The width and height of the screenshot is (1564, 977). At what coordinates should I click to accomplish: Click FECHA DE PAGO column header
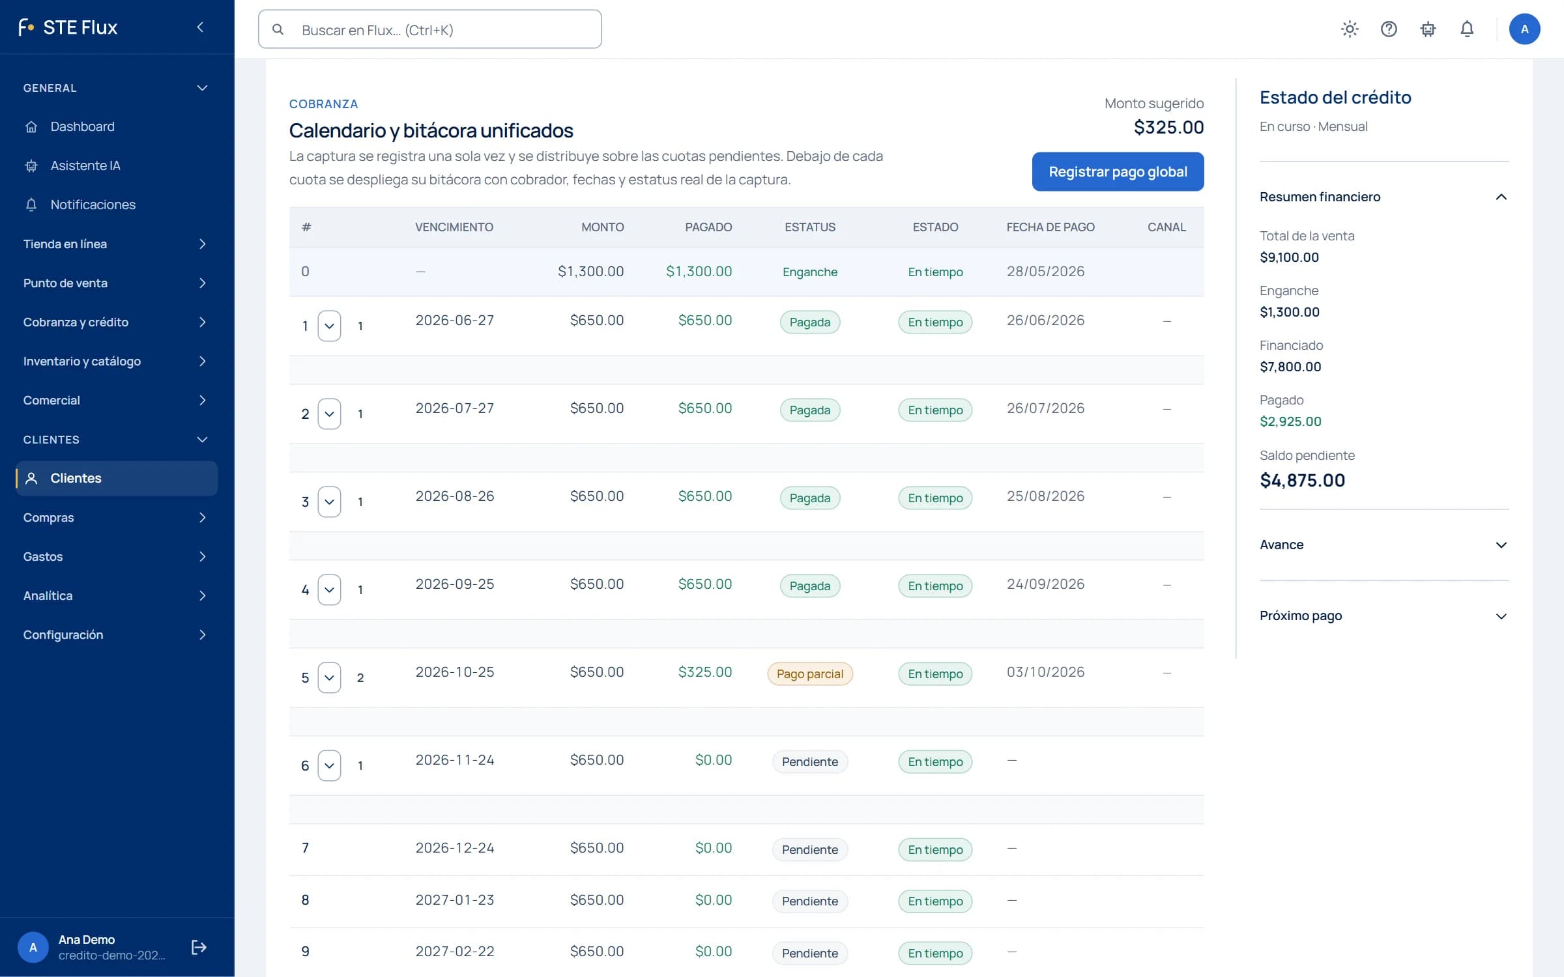pos(1050,227)
